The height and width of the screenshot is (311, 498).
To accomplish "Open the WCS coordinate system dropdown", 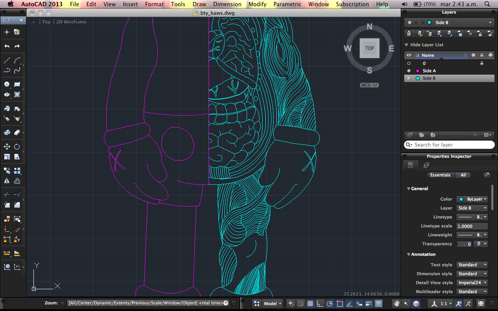I will click(x=369, y=85).
